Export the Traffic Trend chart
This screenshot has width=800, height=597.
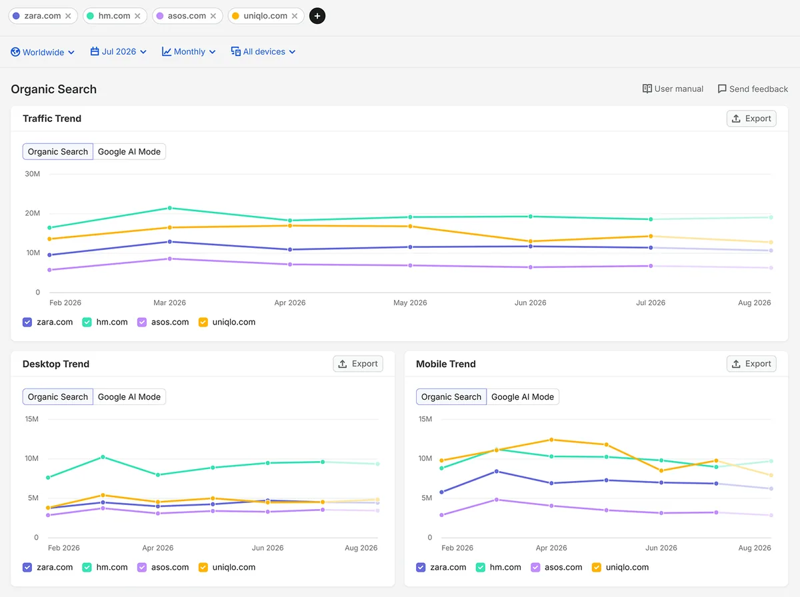point(751,119)
